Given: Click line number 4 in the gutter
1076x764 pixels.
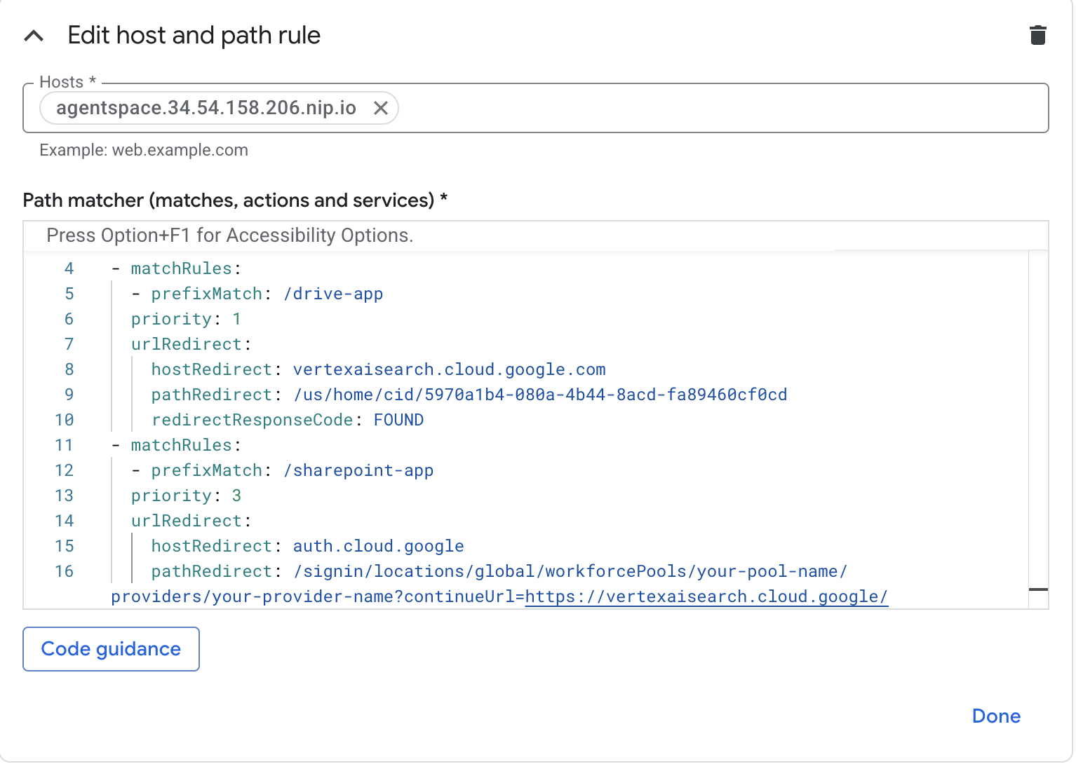Looking at the screenshot, I should [69, 268].
